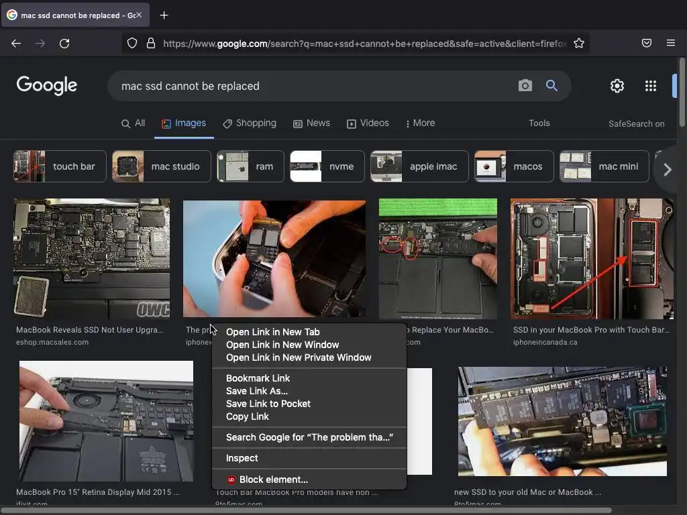Filter images by 'ram' chip
687x515 pixels.
pyautogui.click(x=250, y=166)
